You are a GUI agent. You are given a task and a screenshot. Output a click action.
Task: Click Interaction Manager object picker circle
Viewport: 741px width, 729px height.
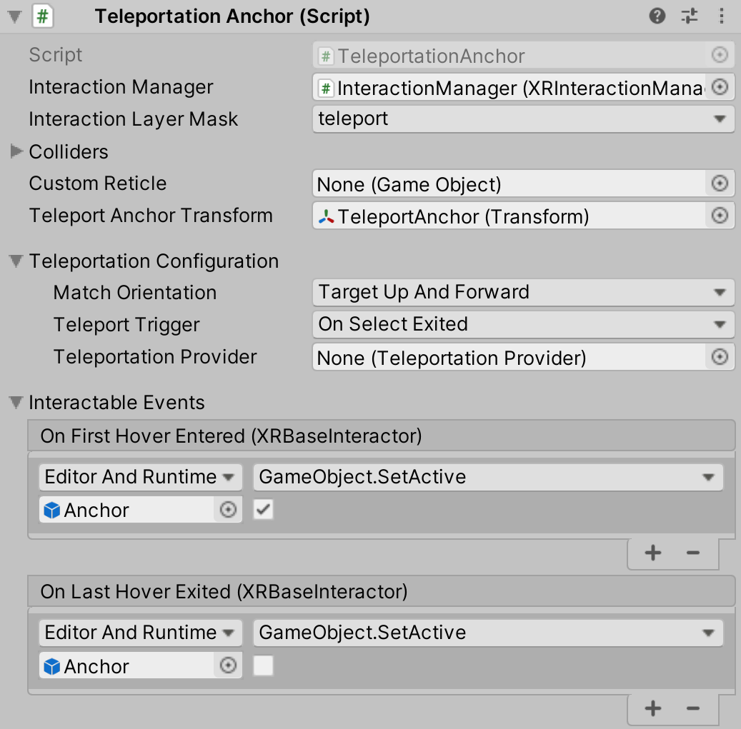point(720,87)
